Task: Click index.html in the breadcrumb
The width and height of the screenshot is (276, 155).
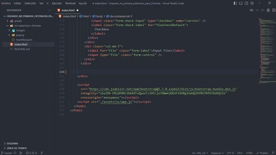Action: 69,16
